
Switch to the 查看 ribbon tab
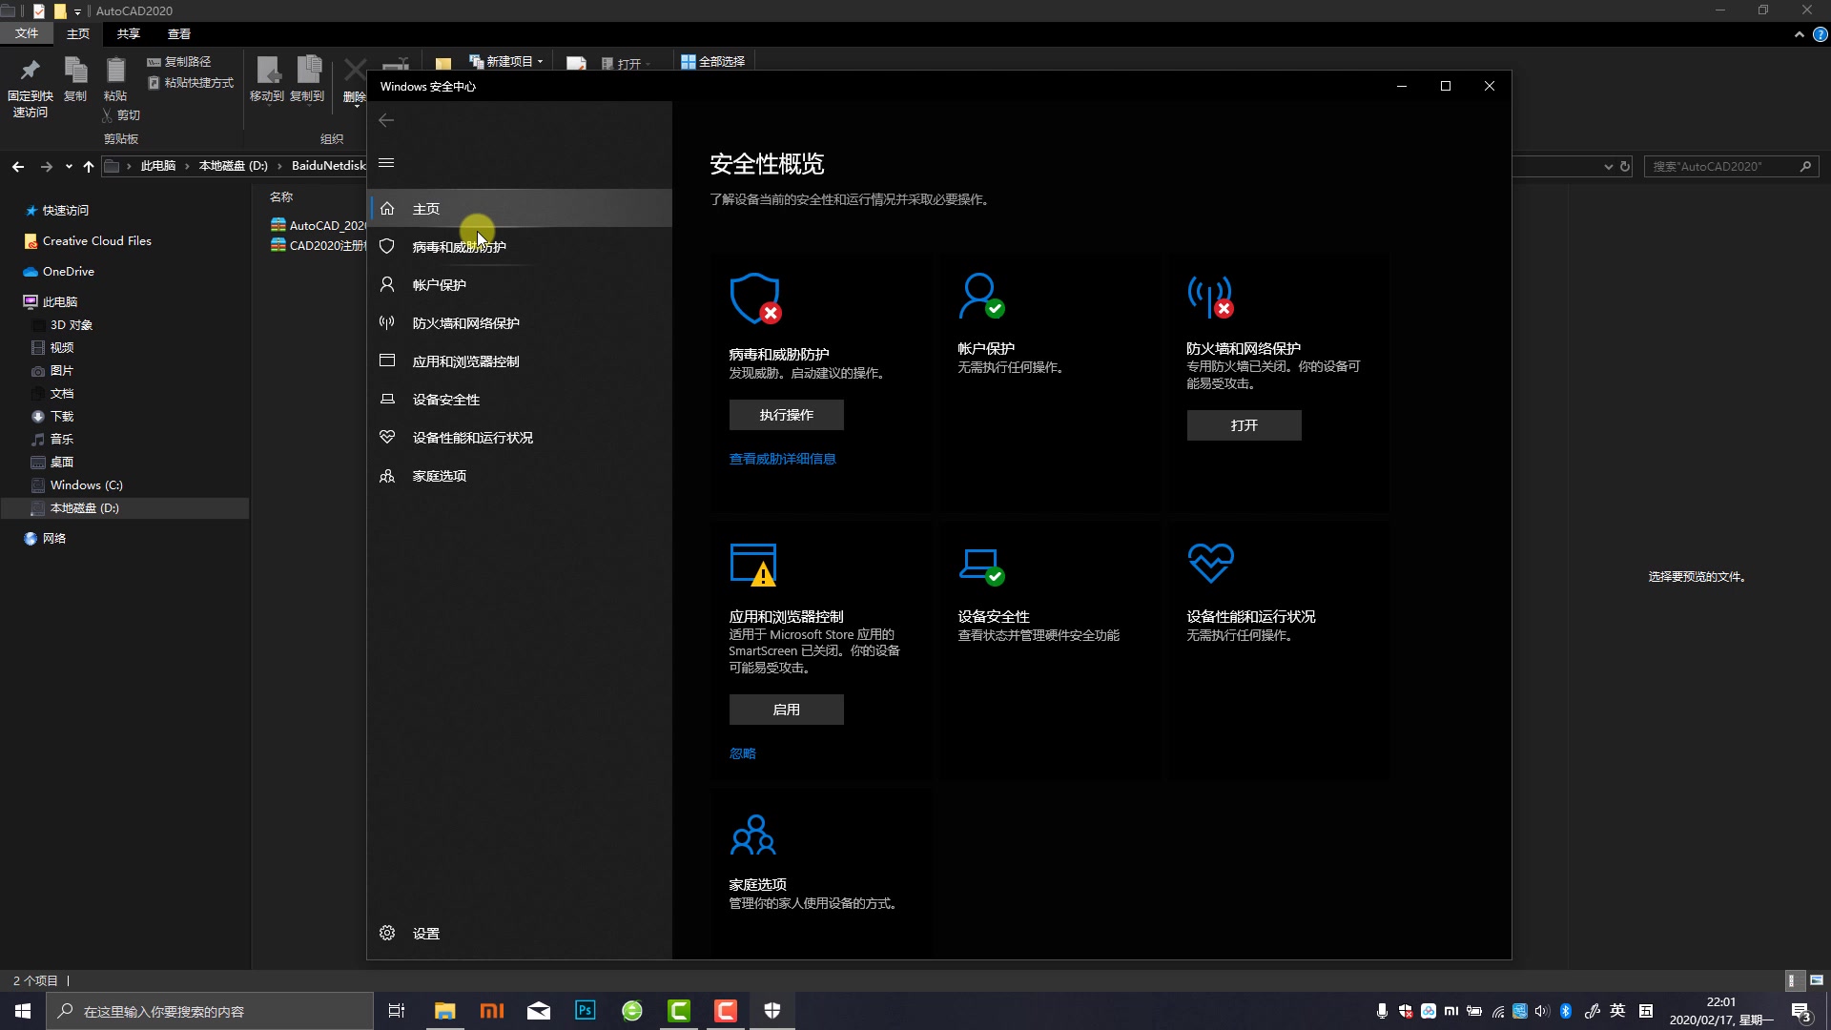tap(178, 33)
